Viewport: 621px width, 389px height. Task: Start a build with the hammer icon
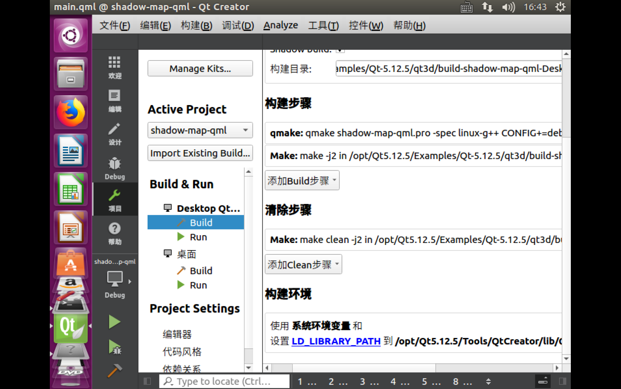(114, 370)
